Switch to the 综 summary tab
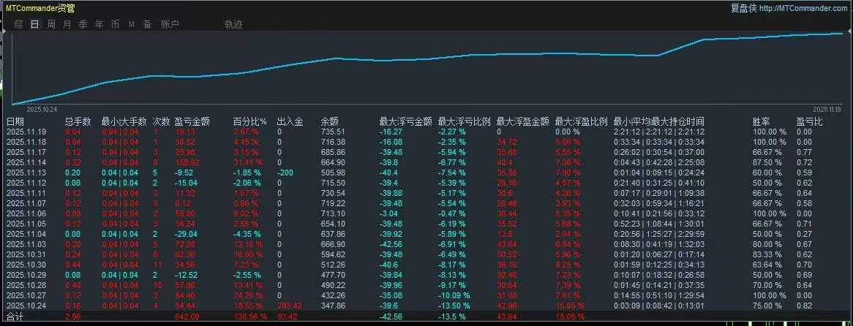The image size is (853, 326). (19, 24)
